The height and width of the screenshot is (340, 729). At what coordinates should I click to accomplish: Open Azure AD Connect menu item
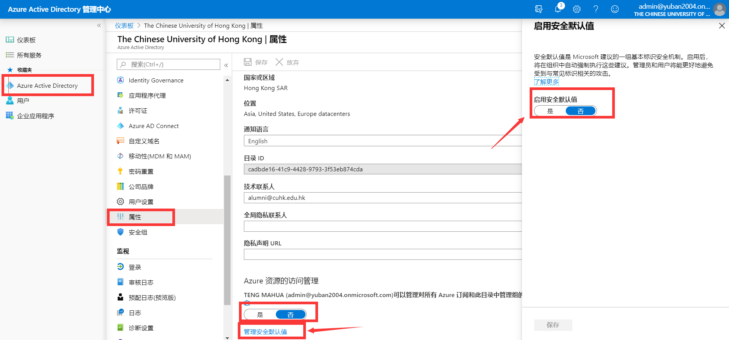(x=154, y=126)
